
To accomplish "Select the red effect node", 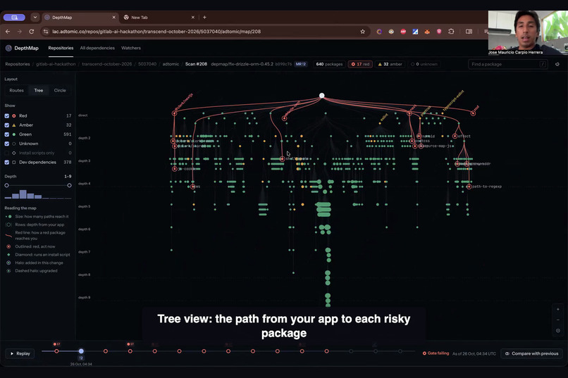I will [455, 136].
